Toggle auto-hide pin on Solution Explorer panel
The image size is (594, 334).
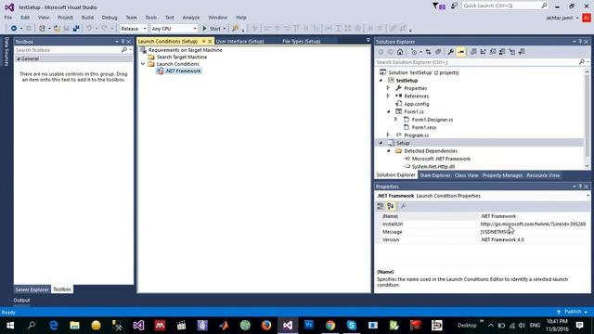[580, 41]
